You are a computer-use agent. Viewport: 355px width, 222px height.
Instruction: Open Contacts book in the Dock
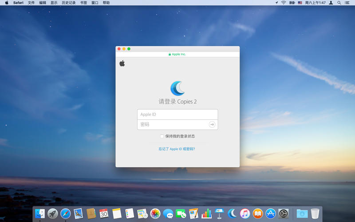(x=91, y=214)
